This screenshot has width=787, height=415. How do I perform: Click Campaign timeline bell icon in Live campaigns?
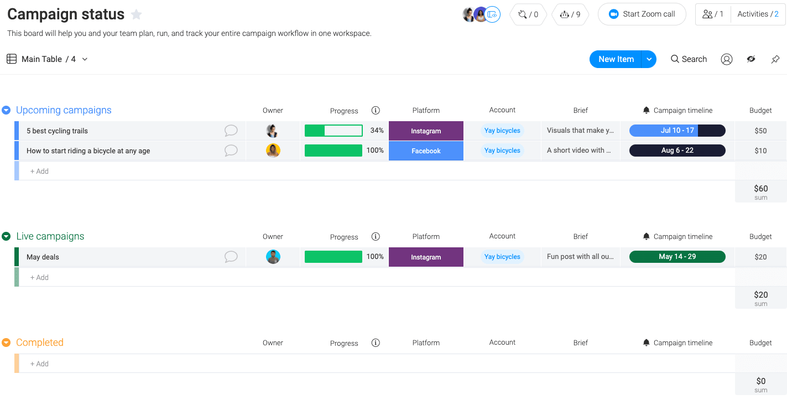click(x=646, y=236)
